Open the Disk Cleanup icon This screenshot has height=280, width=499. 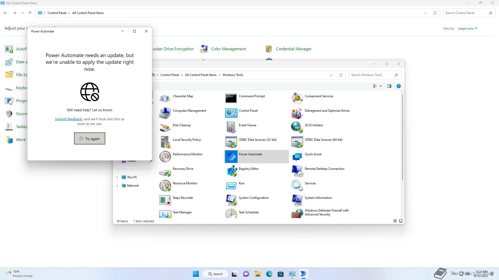coord(165,127)
